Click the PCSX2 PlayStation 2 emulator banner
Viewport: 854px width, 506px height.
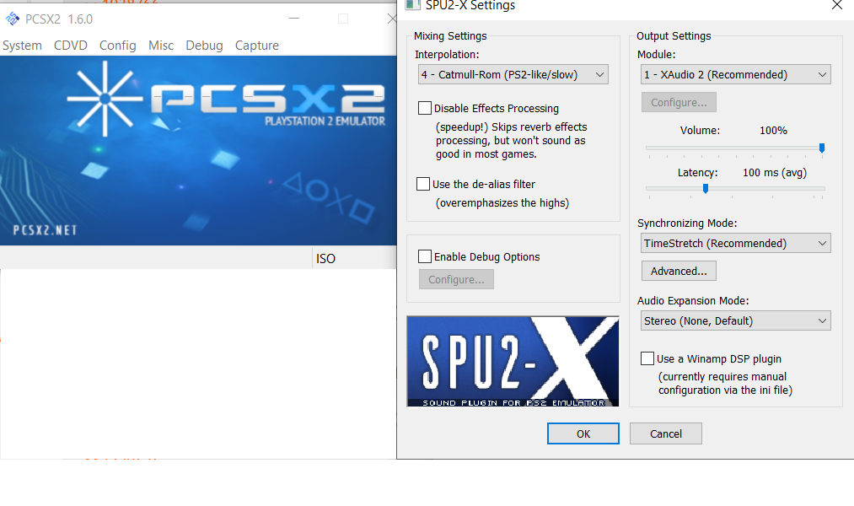click(x=198, y=150)
